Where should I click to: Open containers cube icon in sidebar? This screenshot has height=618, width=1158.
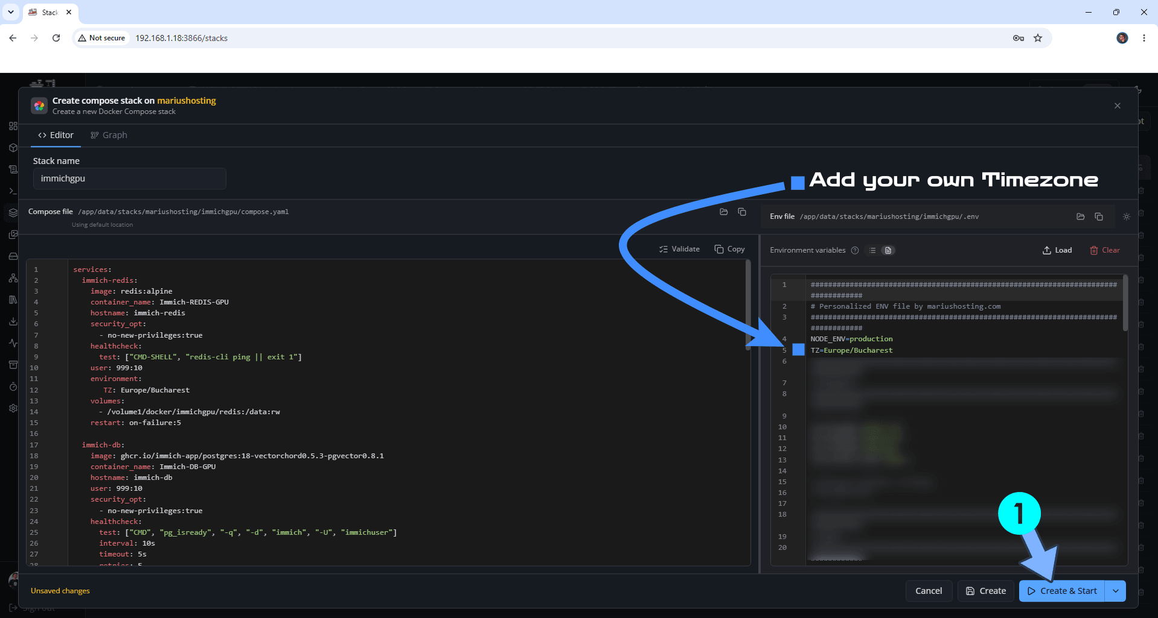(13, 148)
